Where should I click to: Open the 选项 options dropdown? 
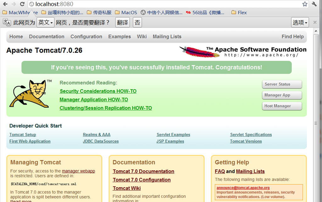tap(300, 23)
